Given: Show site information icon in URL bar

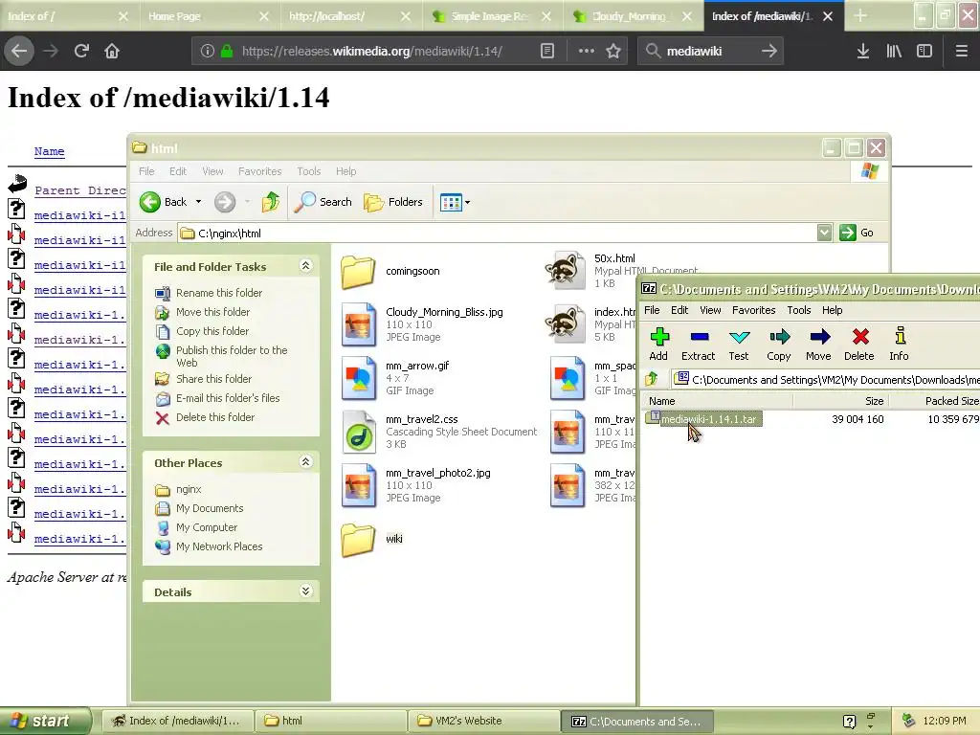Looking at the screenshot, I should [x=208, y=51].
